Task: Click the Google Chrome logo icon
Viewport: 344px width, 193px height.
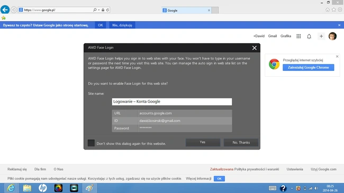Action: pyautogui.click(x=274, y=64)
